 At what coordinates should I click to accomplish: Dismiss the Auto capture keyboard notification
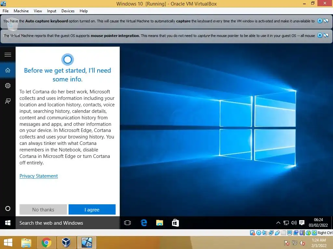pyautogui.click(x=320, y=21)
